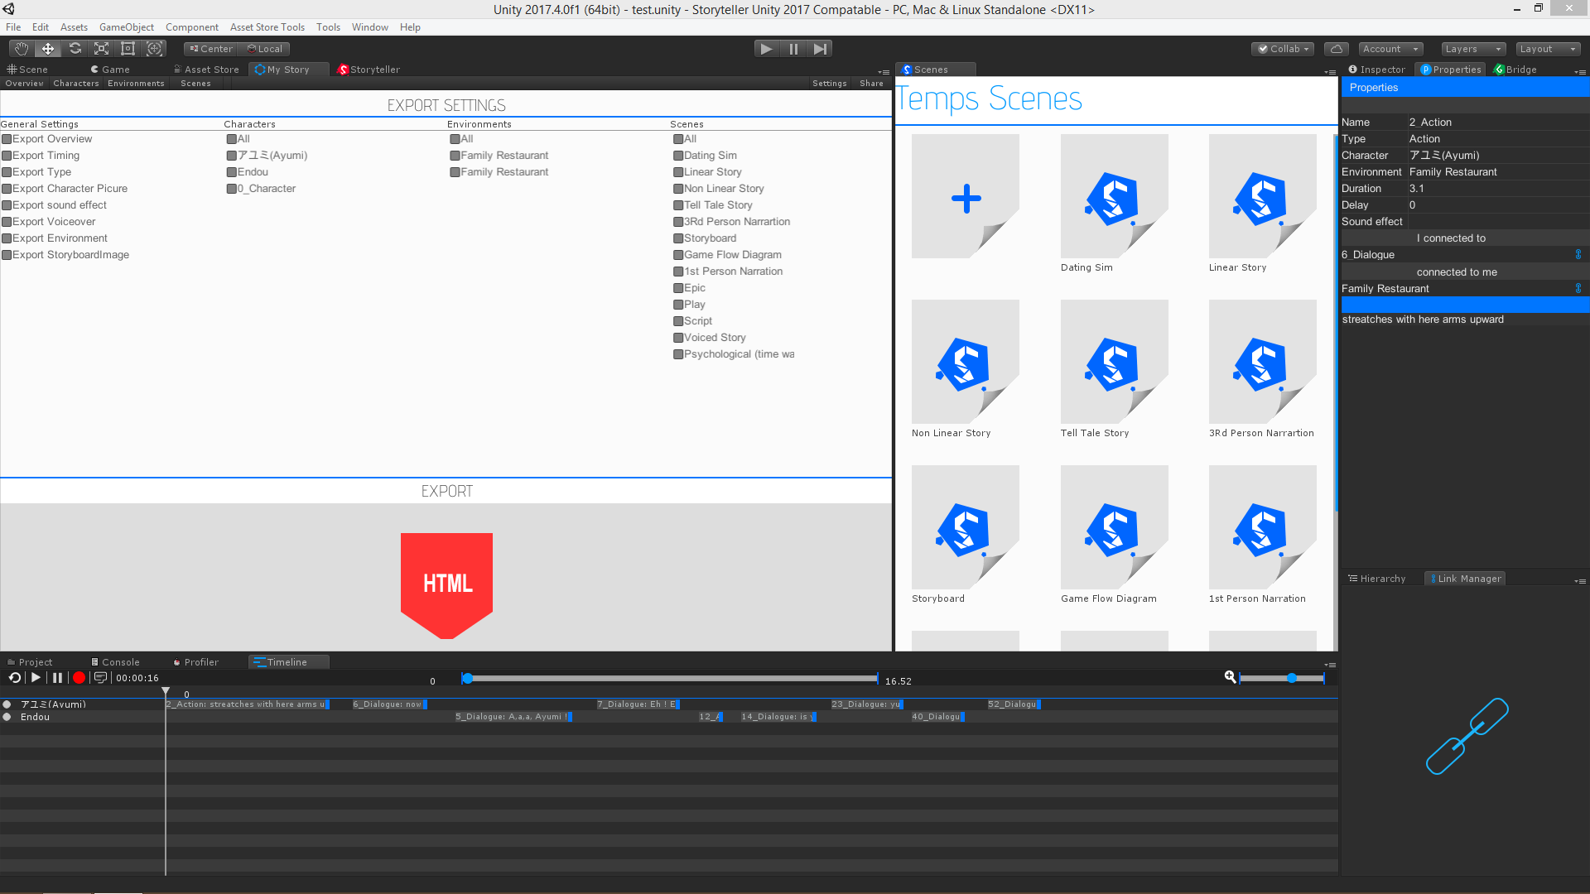Enable Export Overview checkbox
Viewport: 1590px width, 894px height.
[x=7, y=139]
